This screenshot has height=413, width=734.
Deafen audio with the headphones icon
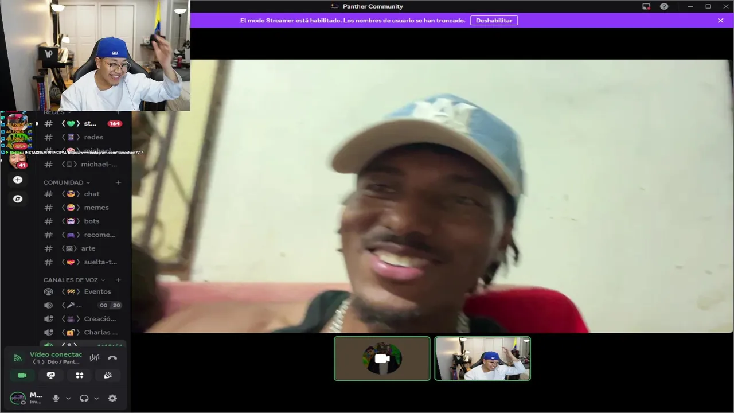[x=84, y=398]
